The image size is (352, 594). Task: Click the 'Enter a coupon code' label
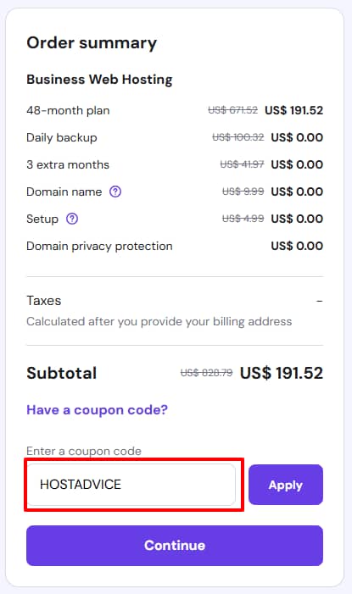[84, 451]
